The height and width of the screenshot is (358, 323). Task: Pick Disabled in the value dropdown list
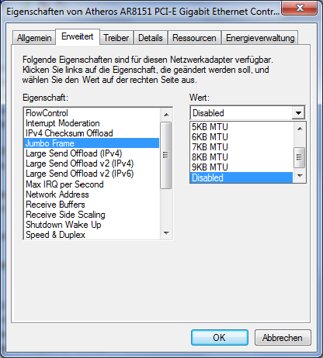(x=241, y=177)
